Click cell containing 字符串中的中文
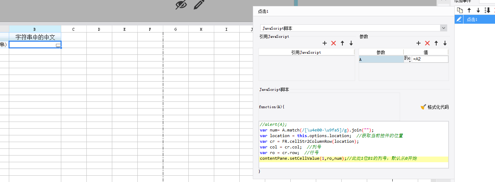Image resolution: width=495 pixels, height=182 pixels. coord(35,37)
